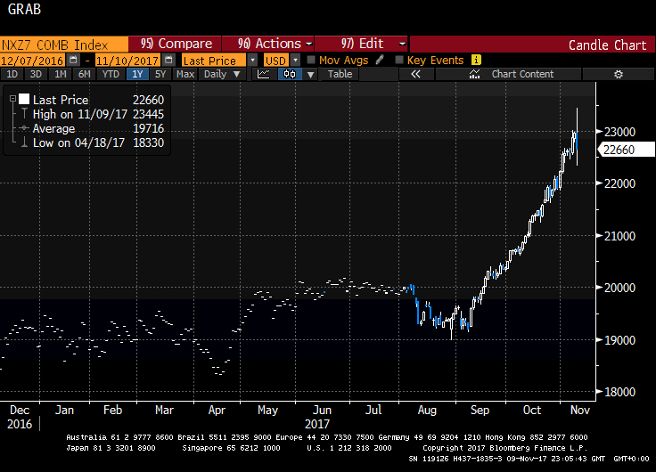Open the yellow Key Events info icon
656x472 pixels.
point(476,60)
